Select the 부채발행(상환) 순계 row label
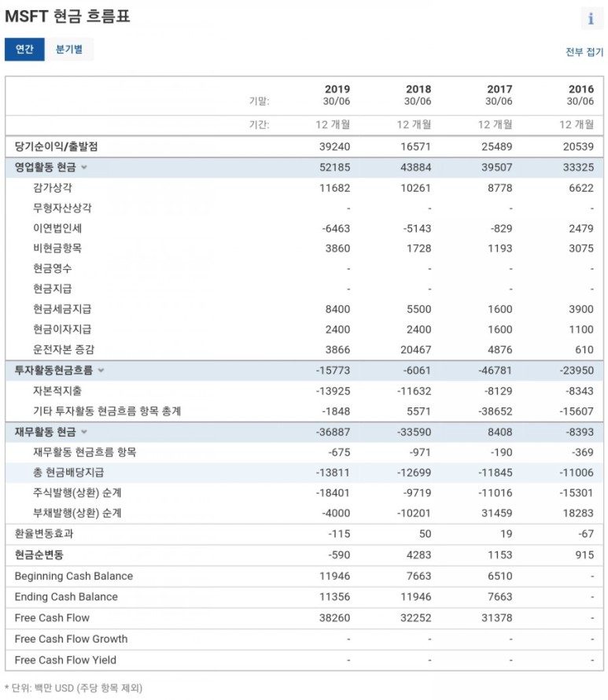 77,513
